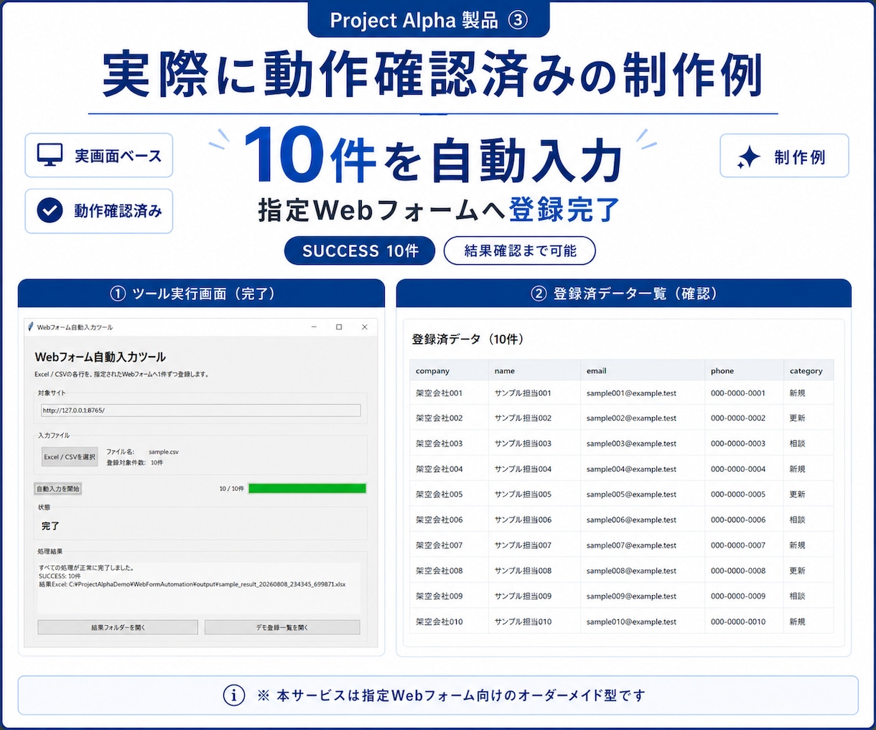Click the 対象サイト URL input field
The width and height of the screenshot is (876, 730).
click(201, 411)
